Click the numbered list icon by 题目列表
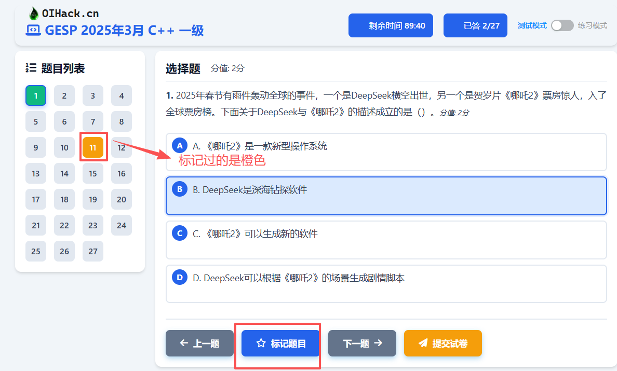The image size is (617, 371). point(31,68)
